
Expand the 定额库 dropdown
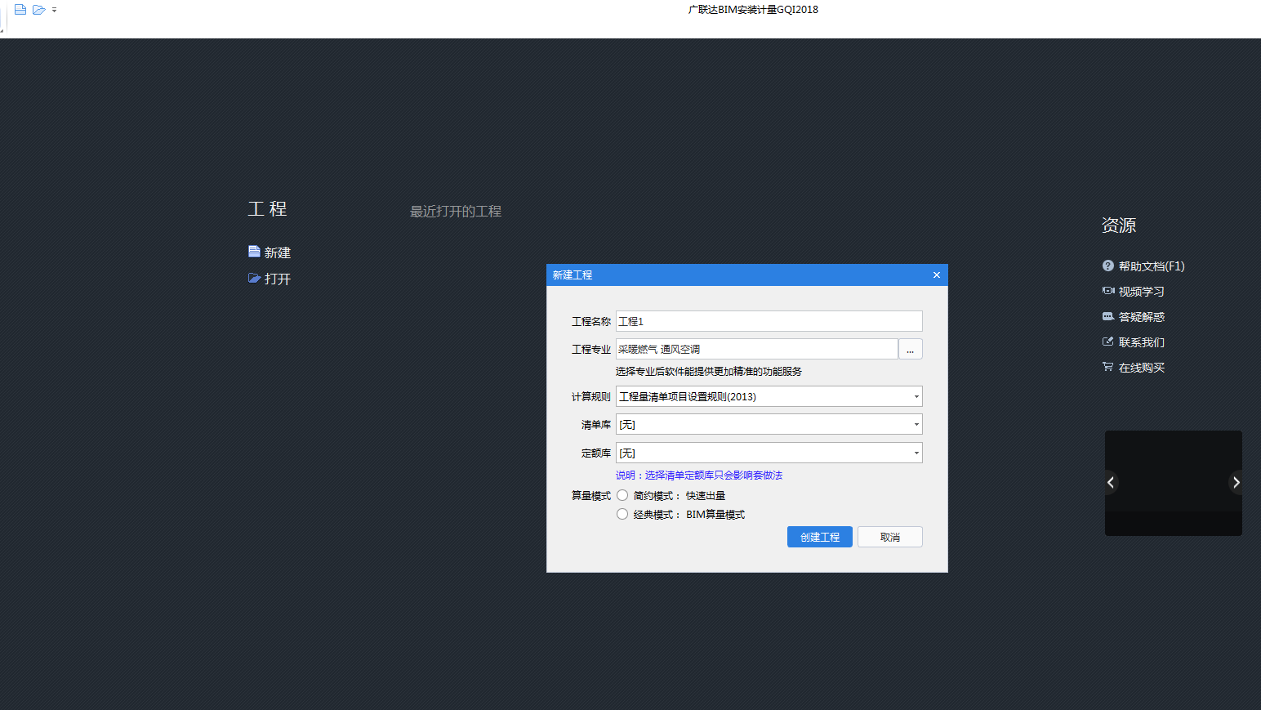click(916, 453)
